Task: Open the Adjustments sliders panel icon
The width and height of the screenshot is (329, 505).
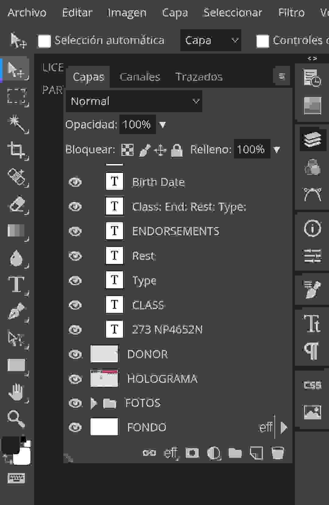Action: pyautogui.click(x=312, y=256)
